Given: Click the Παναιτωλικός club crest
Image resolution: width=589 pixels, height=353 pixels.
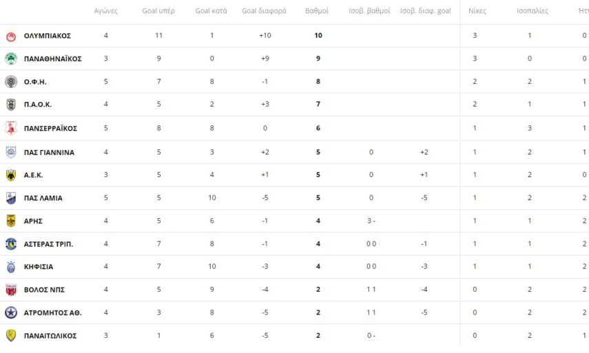Looking at the screenshot, I should coord(11,336).
